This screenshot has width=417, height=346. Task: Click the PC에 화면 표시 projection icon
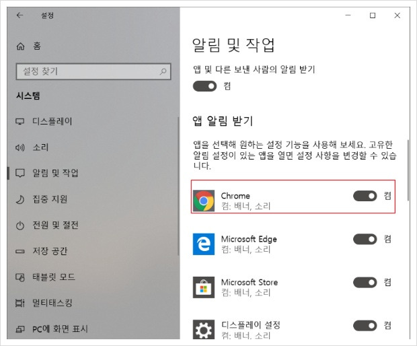(20, 329)
